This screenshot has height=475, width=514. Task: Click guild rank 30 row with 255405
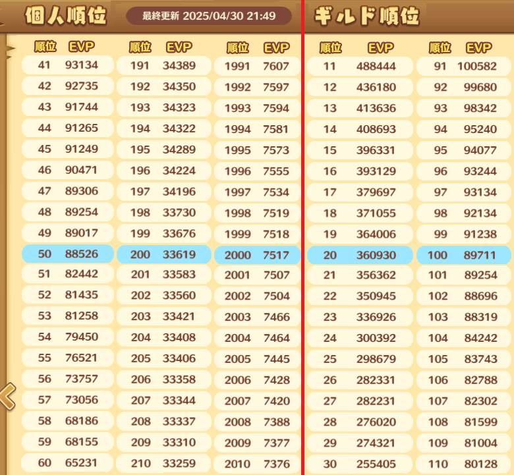360,464
